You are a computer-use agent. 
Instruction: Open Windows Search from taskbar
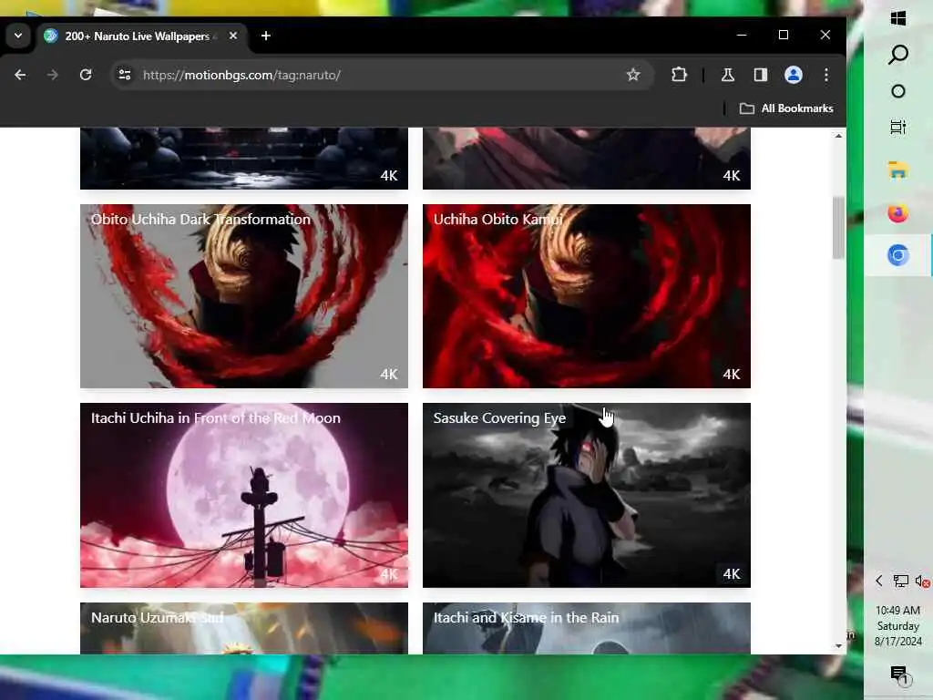point(898,55)
